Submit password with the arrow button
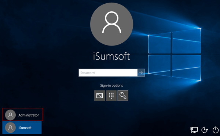The height and width of the screenshot is (136, 220). [141, 73]
